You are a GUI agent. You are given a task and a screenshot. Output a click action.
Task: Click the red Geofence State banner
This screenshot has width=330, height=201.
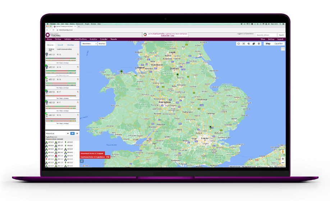click(x=95, y=157)
